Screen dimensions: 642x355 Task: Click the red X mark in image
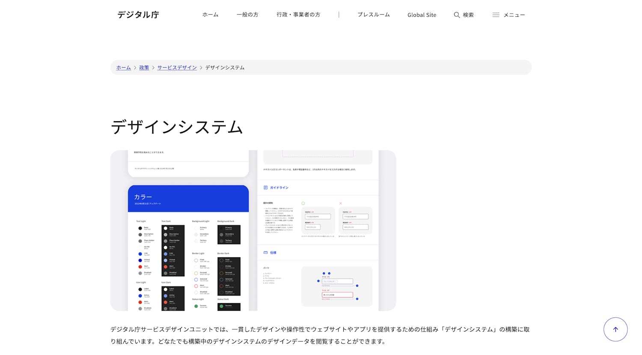coord(341,203)
